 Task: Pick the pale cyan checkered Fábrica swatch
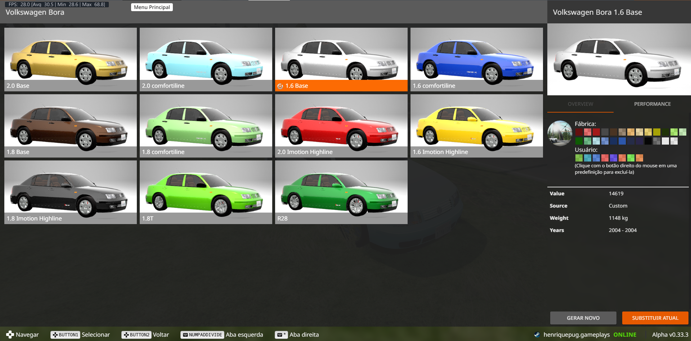pyautogui.click(x=596, y=141)
